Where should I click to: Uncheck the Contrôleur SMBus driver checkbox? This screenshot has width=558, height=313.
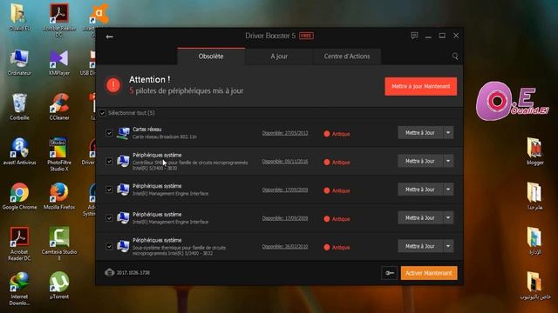pos(109,161)
